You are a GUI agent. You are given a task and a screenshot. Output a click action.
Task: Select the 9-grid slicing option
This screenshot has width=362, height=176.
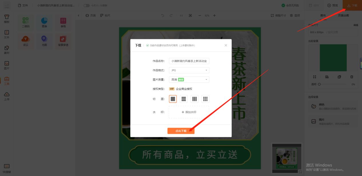click(205, 99)
